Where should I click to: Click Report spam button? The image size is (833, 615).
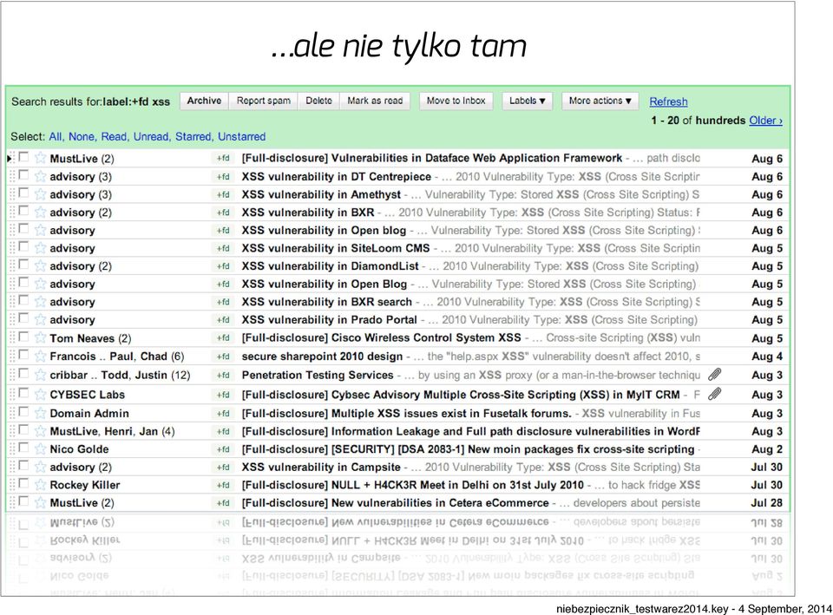click(x=264, y=101)
